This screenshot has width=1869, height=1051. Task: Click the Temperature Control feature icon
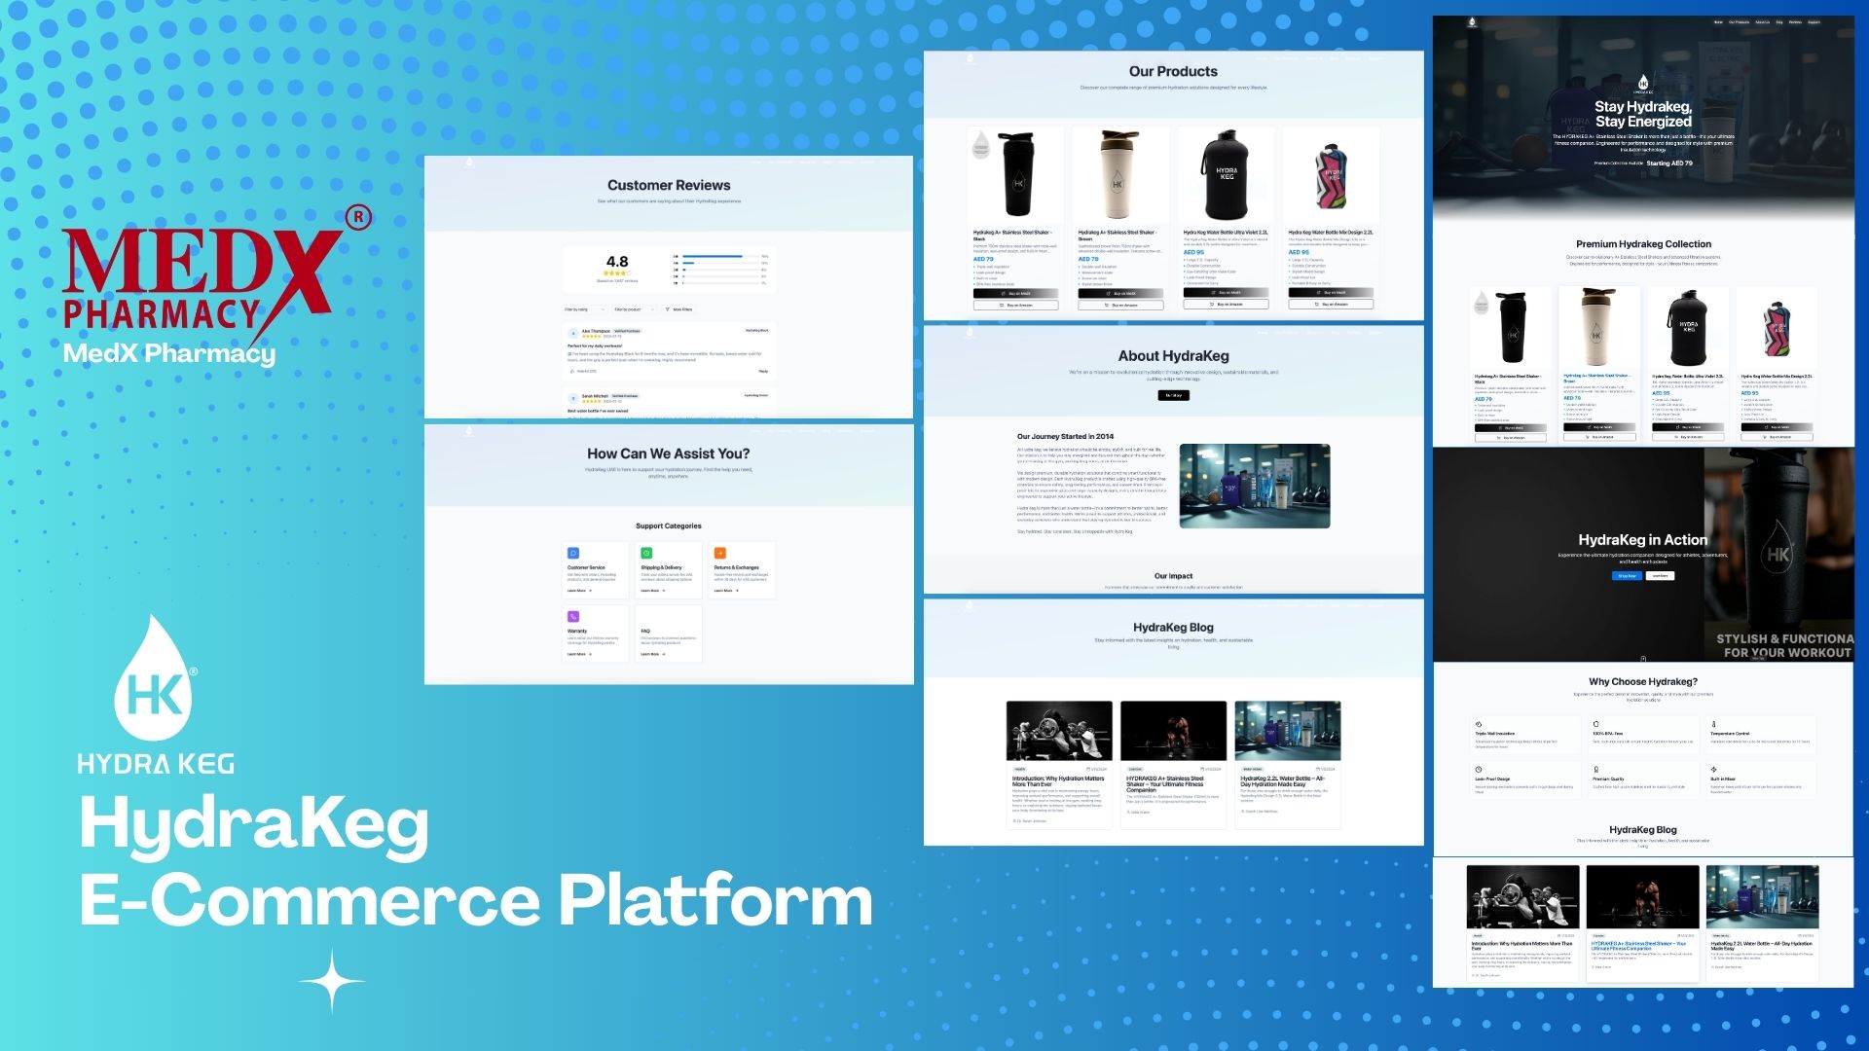tap(1713, 724)
